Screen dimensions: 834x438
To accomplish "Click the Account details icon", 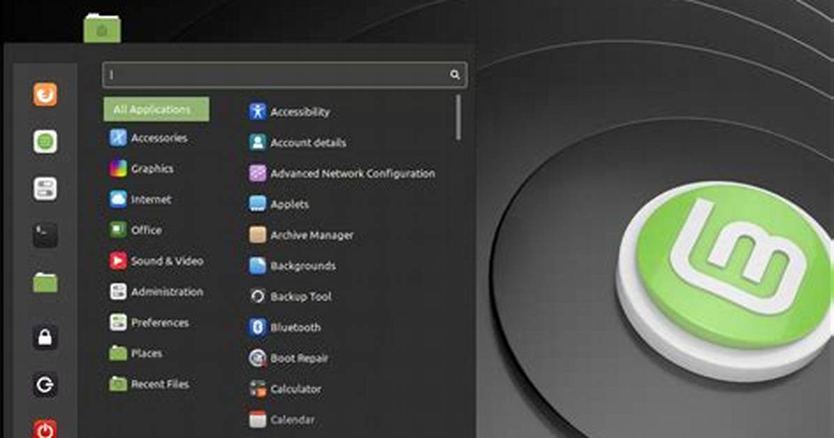I will [257, 143].
